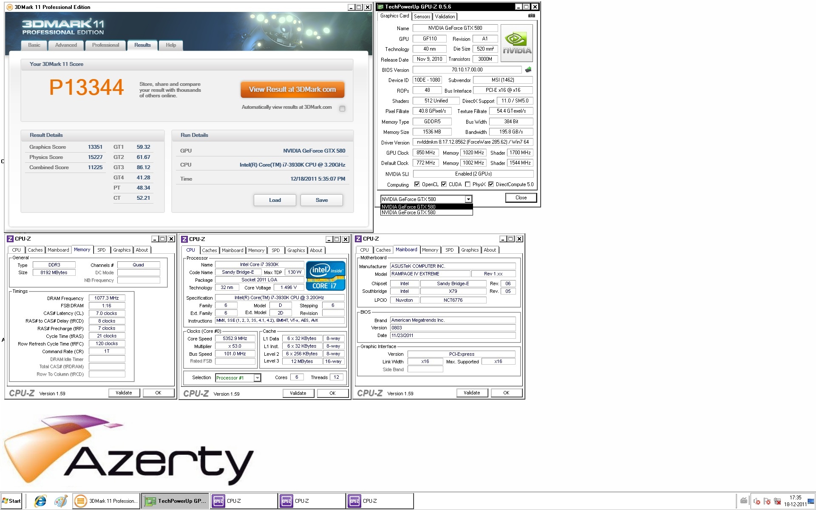Switch to 3DMark 11 taskbar button
The image size is (816, 510).
click(107, 501)
